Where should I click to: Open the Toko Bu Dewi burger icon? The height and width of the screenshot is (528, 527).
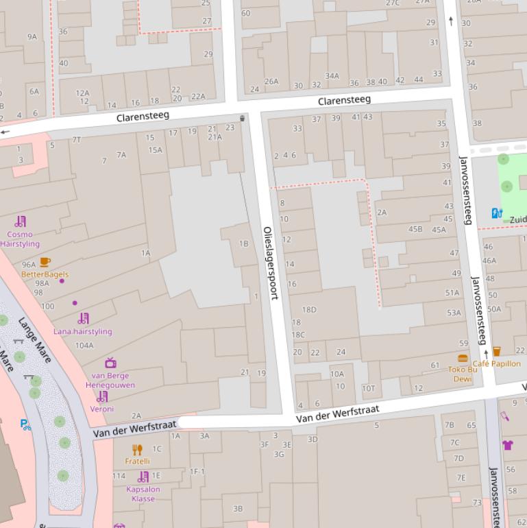pyautogui.click(x=463, y=359)
